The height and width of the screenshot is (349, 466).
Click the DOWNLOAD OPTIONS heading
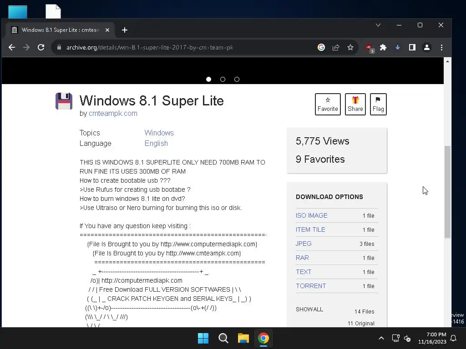(x=329, y=197)
